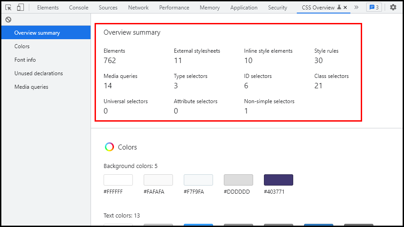Open the Memory tab
Image resolution: width=404 pixels, height=227 pixels.
coord(210,8)
